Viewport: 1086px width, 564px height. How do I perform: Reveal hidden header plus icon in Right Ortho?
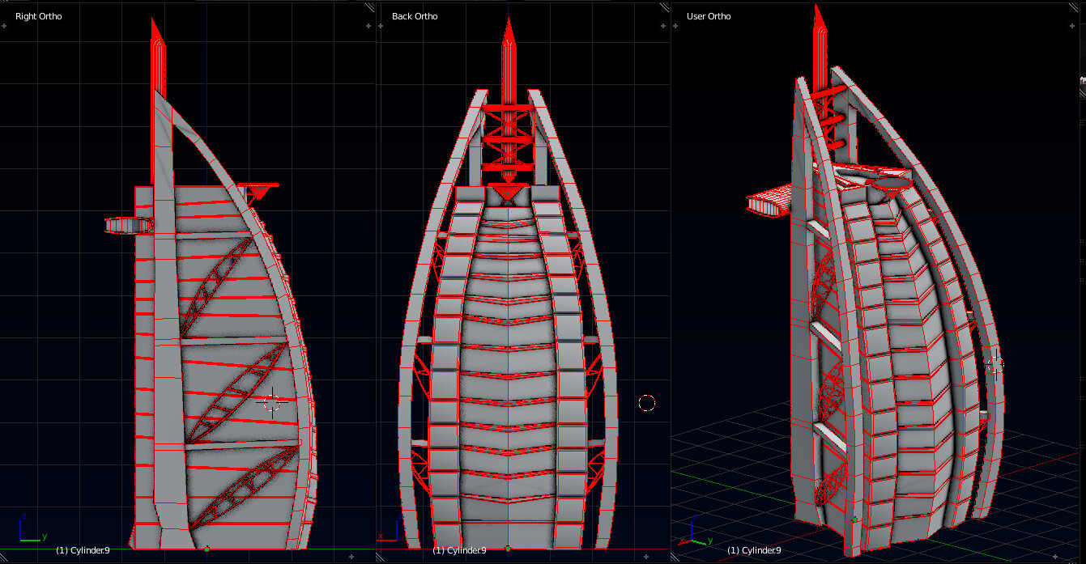click(350, 557)
